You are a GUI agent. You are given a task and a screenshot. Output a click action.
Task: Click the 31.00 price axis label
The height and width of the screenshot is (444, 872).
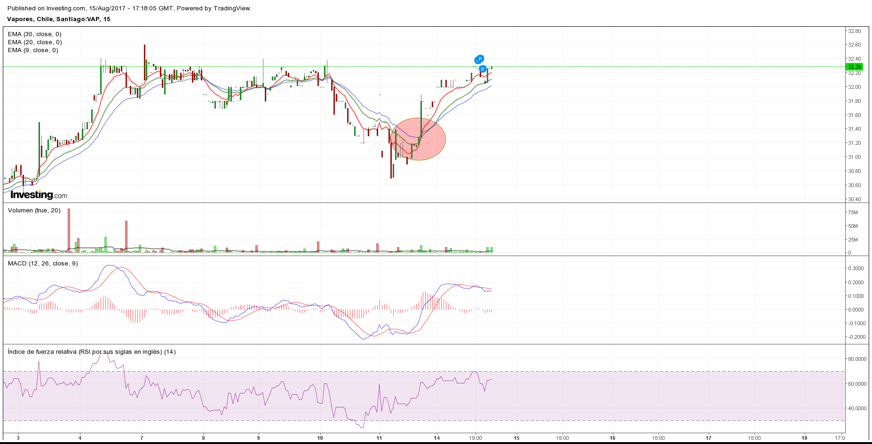coord(855,157)
